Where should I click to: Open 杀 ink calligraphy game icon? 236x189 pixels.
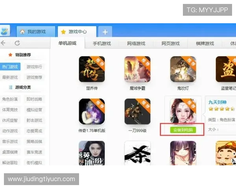click(x=137, y=153)
